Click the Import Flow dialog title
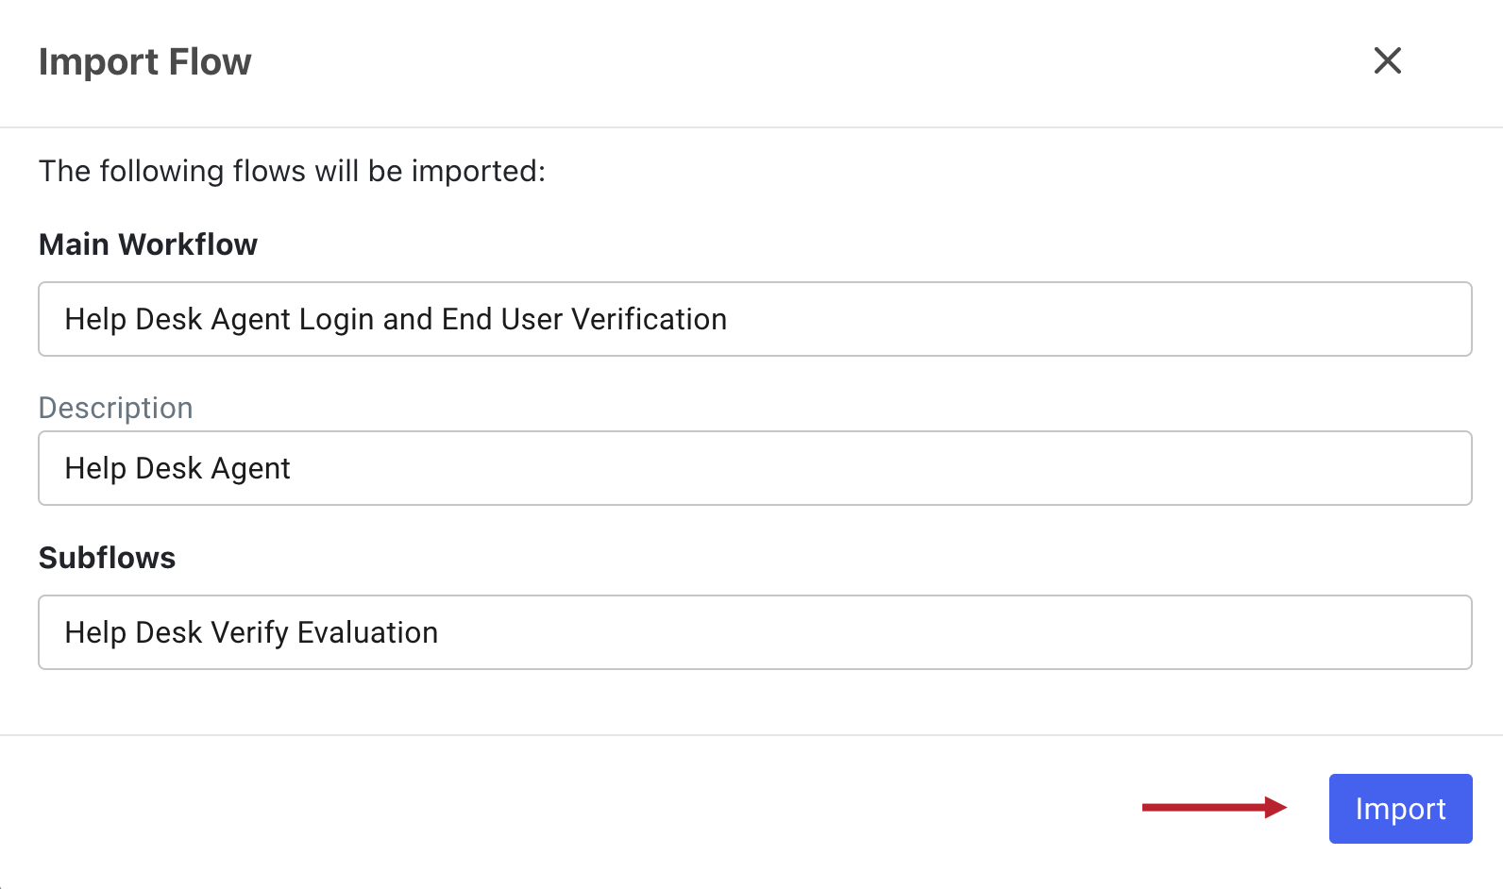This screenshot has height=889, width=1503. (x=144, y=61)
